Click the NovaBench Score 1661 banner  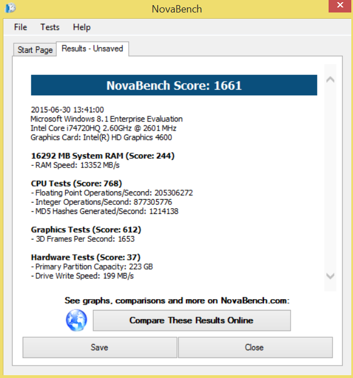[x=174, y=86]
